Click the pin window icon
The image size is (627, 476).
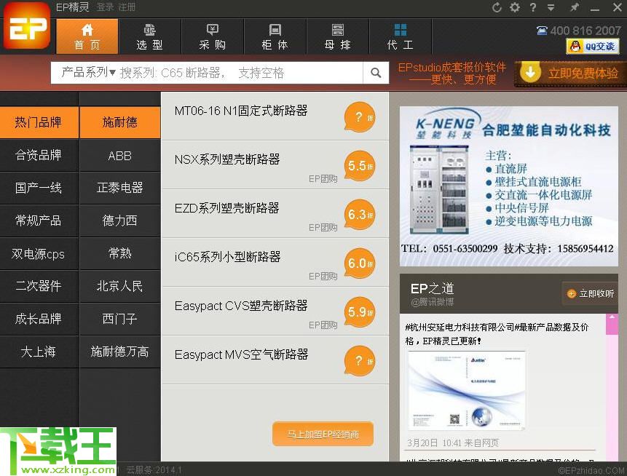575,7
